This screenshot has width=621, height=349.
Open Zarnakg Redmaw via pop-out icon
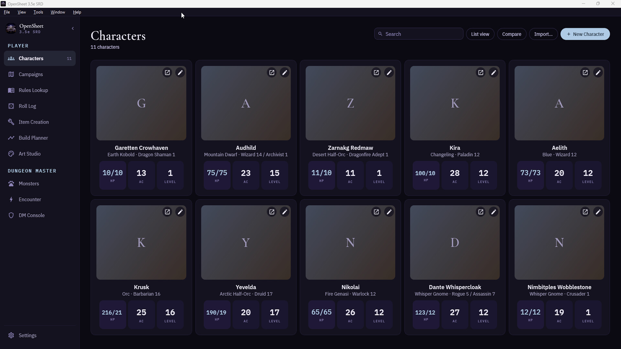coord(376,73)
